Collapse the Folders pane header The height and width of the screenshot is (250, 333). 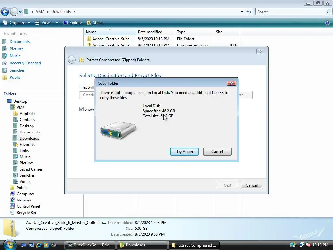coord(10,94)
